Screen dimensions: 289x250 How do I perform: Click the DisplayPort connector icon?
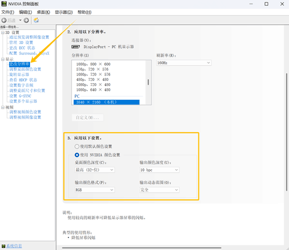pos(76,47)
